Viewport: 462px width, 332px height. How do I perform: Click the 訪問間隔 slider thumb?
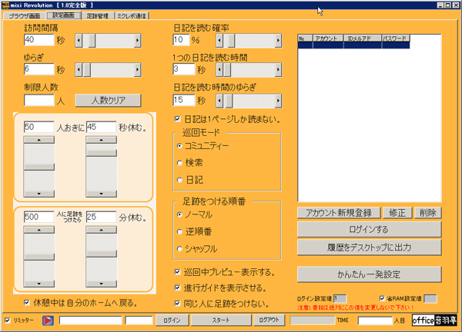[x=92, y=40]
